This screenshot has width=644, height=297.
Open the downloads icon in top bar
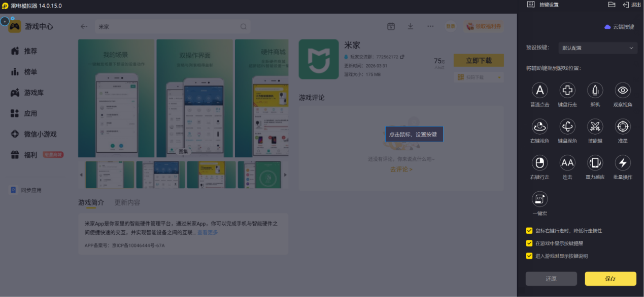click(411, 26)
